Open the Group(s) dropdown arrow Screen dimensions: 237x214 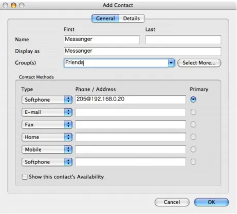(171, 63)
